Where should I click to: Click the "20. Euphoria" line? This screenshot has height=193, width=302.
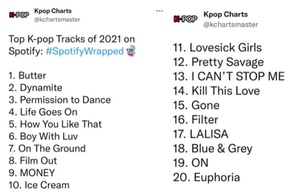pos(207,177)
